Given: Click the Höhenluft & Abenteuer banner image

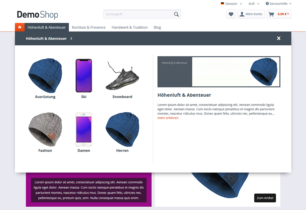Looking at the screenshot, I should pos(219,72).
